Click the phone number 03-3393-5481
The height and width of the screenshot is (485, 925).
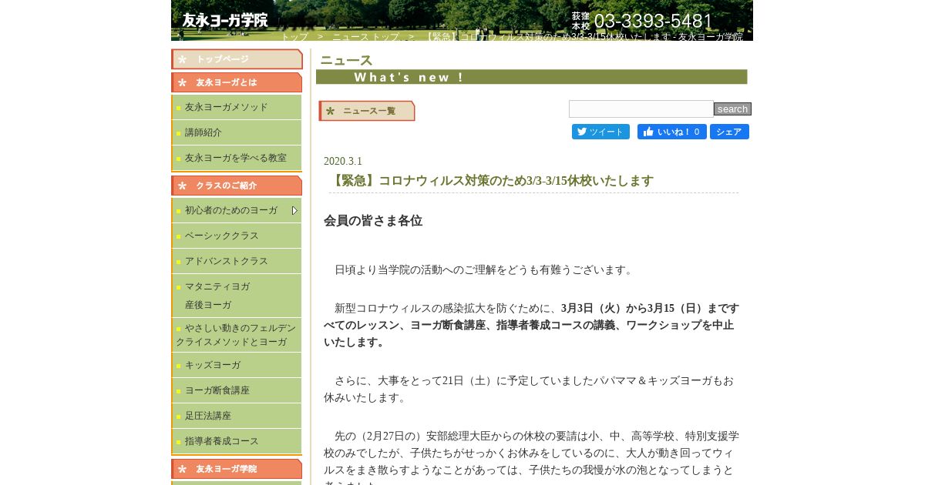[x=653, y=21]
